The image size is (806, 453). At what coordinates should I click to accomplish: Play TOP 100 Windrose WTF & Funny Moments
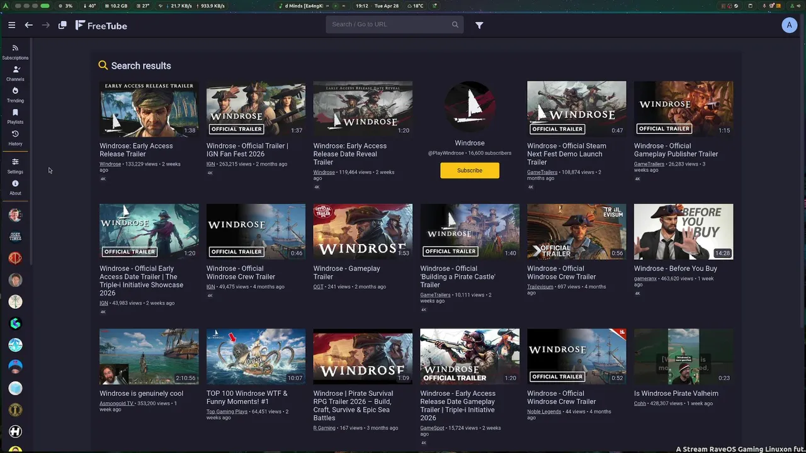point(256,357)
